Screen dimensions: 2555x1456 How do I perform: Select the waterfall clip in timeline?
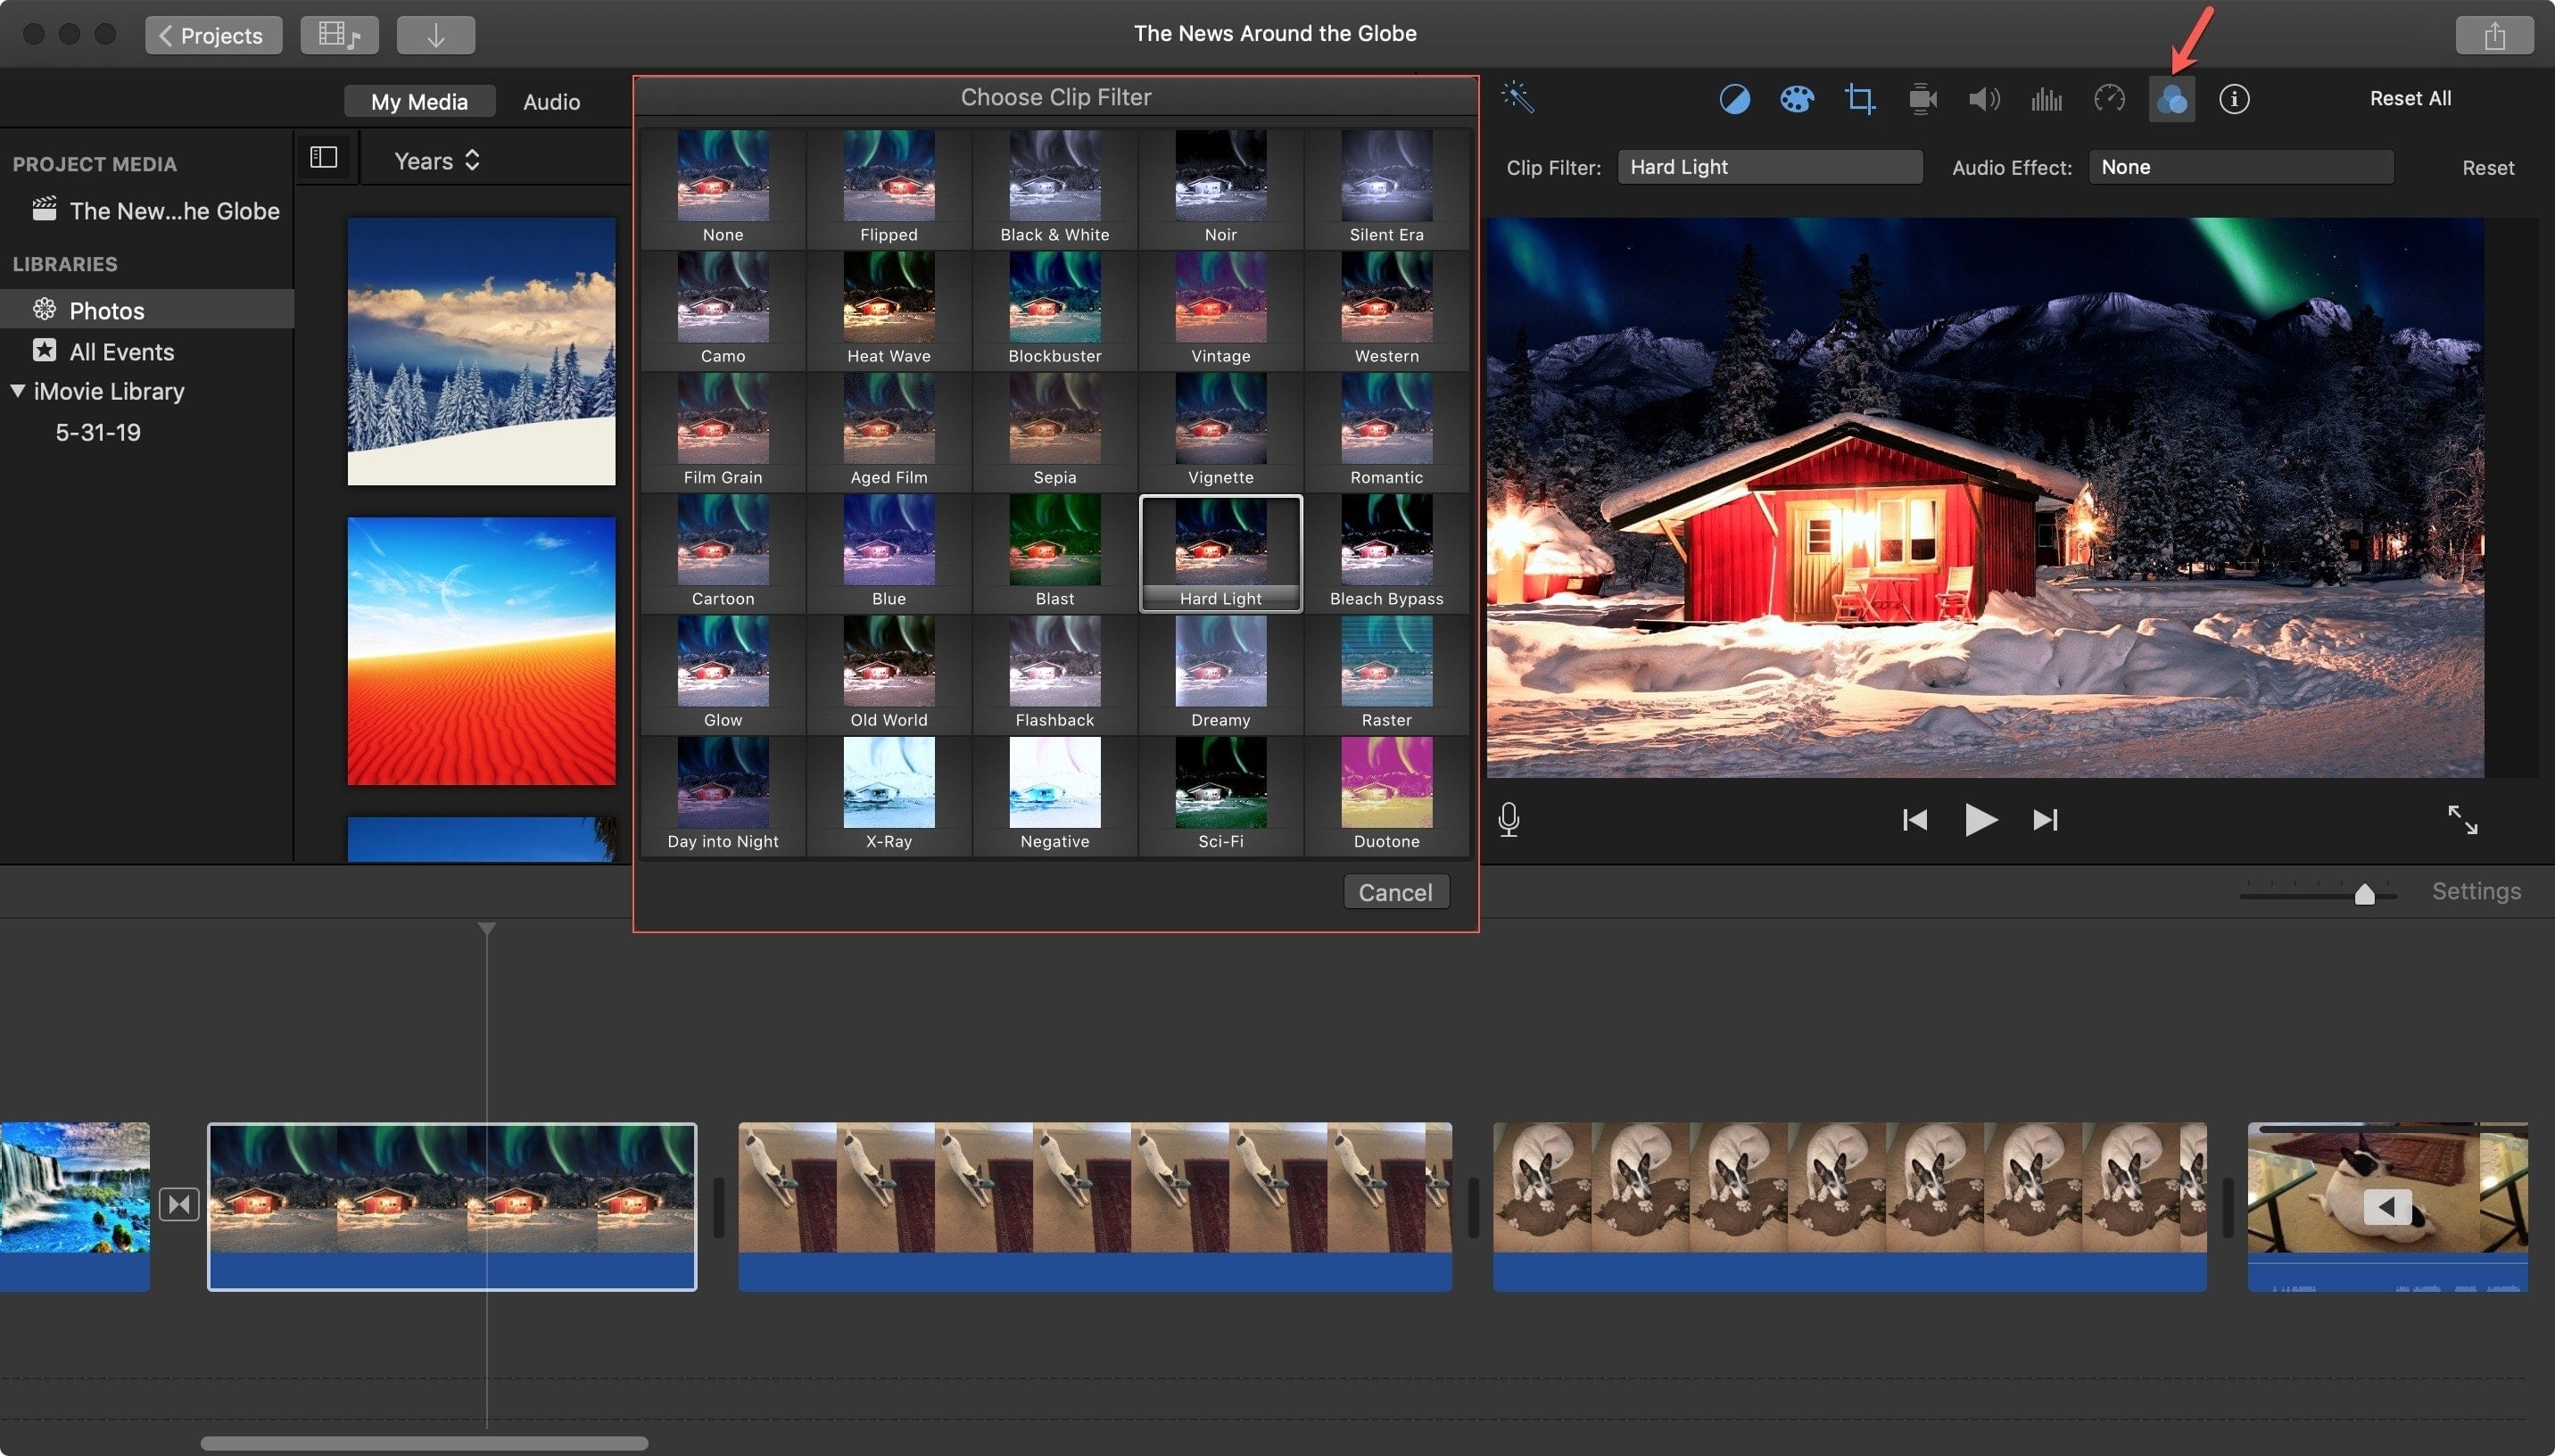[x=75, y=1206]
